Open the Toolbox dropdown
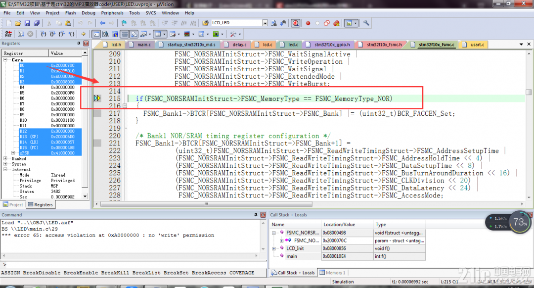The height and width of the screenshot is (288, 534). [x=240, y=34]
